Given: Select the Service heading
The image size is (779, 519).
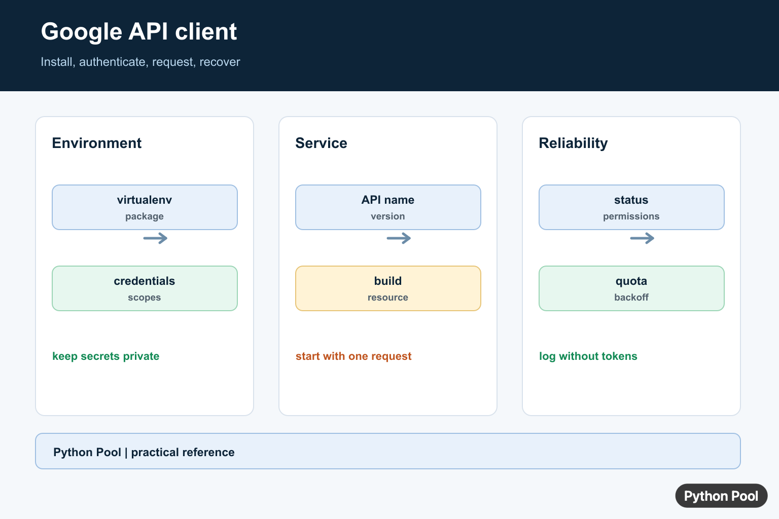Looking at the screenshot, I should (322, 143).
